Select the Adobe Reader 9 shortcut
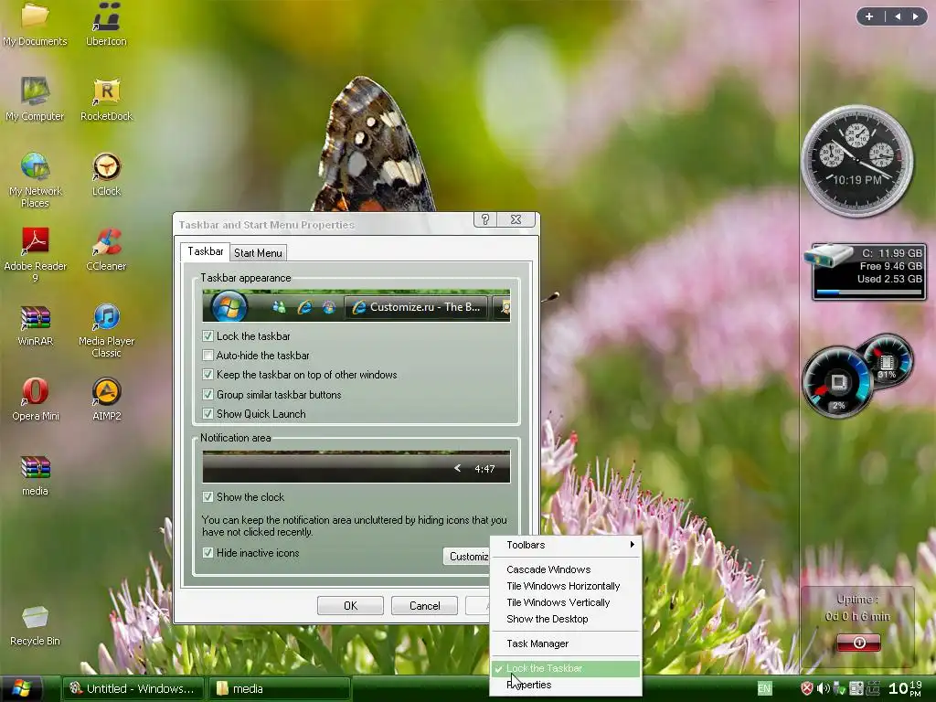The height and width of the screenshot is (702, 936). (x=35, y=255)
